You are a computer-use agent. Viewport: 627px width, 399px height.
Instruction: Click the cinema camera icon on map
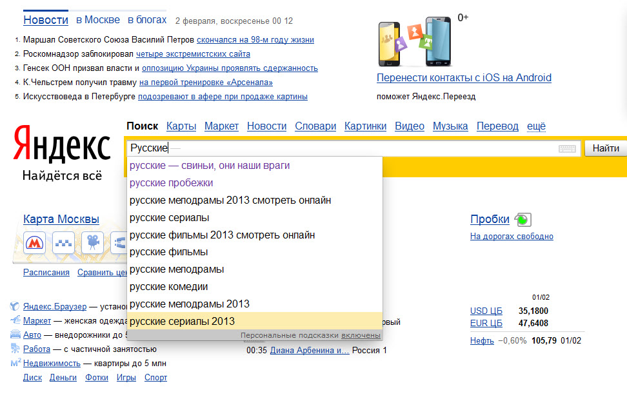click(92, 242)
